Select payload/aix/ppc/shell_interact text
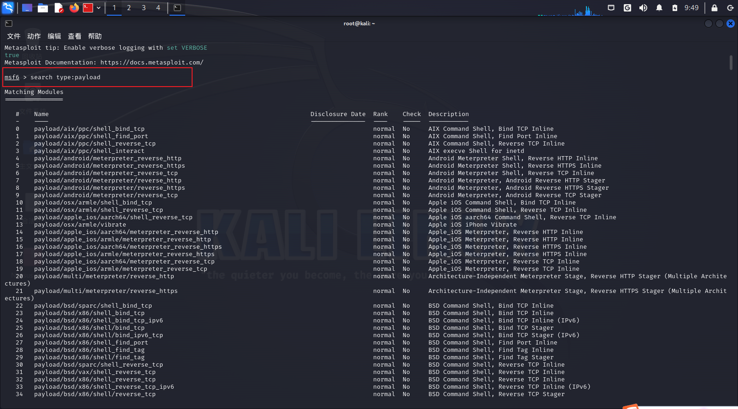738x409 pixels. pyautogui.click(x=89, y=151)
